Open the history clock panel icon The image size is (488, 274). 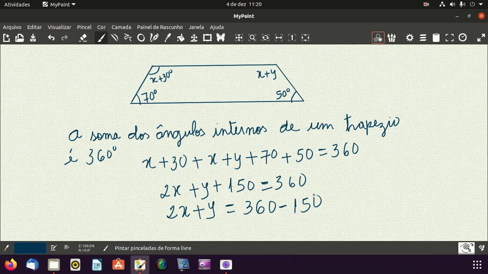[x=463, y=38]
